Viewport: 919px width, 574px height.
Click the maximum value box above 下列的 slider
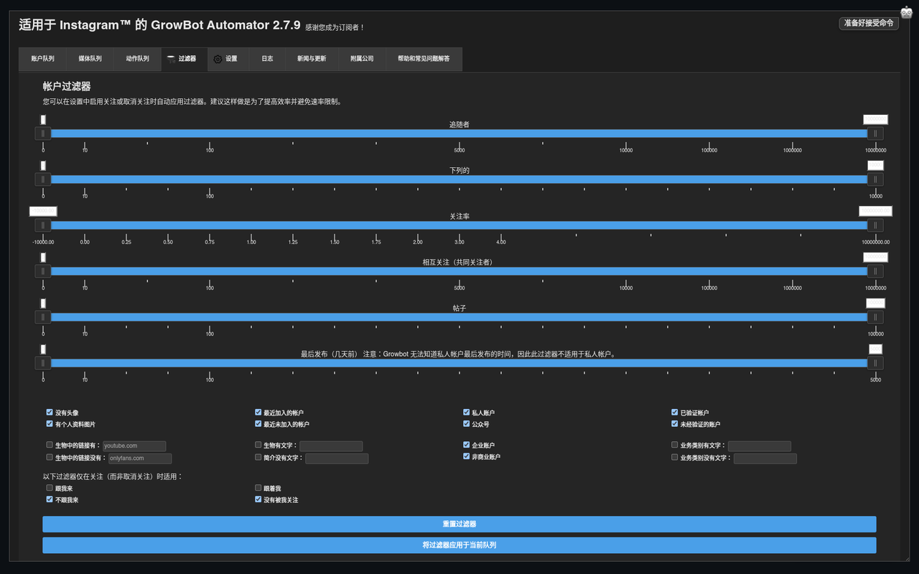[x=875, y=166]
